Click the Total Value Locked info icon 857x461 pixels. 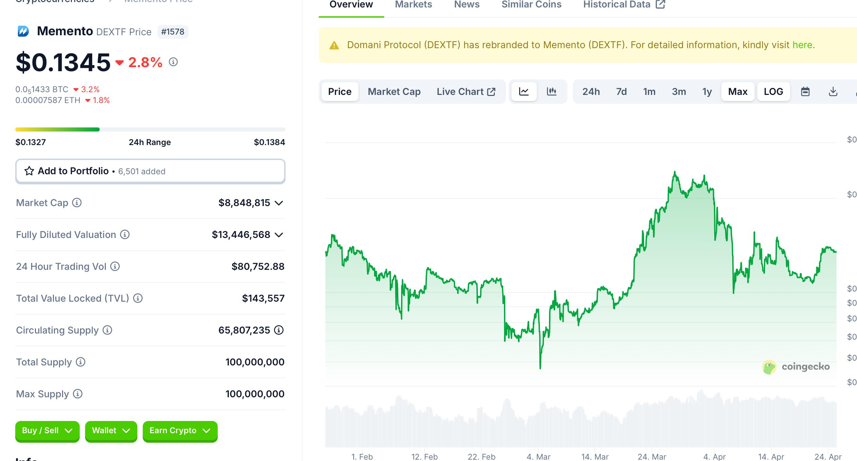(138, 298)
